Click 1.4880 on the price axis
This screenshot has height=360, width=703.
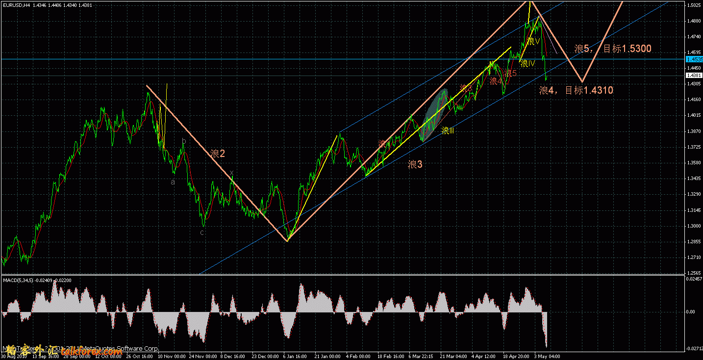point(694,21)
